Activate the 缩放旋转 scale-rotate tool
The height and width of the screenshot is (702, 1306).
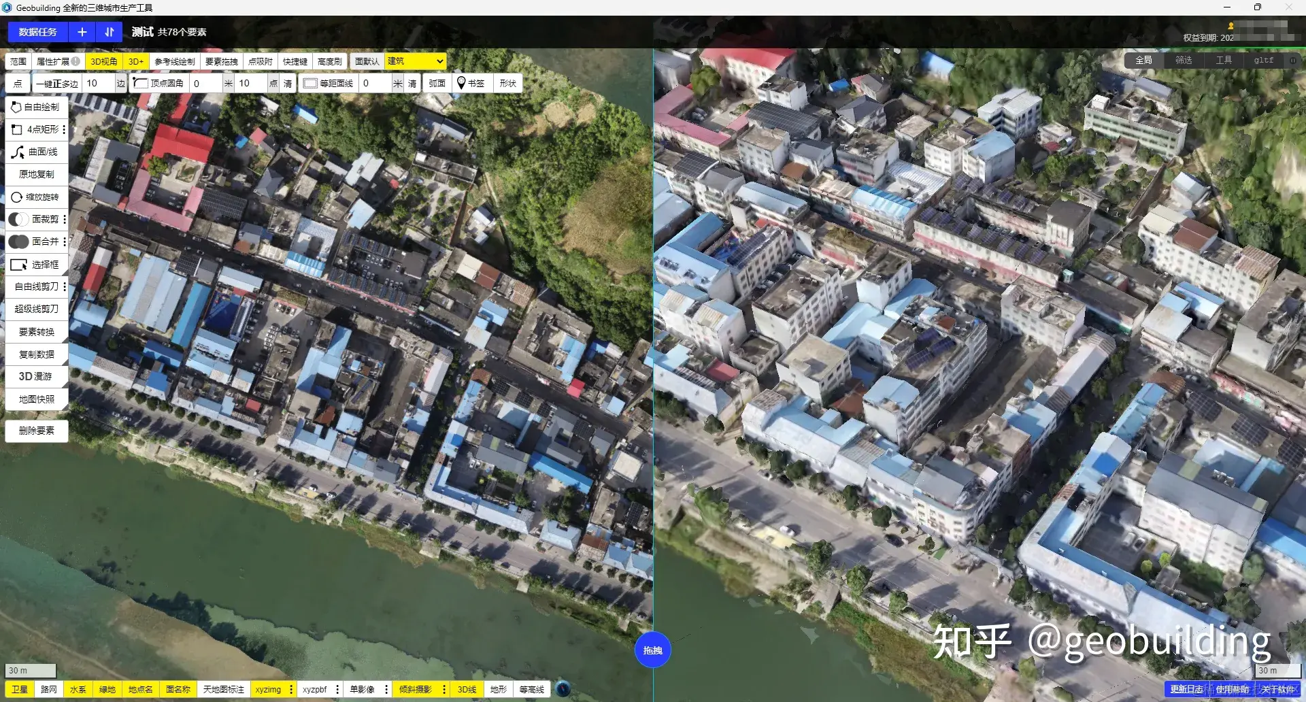[x=37, y=197]
